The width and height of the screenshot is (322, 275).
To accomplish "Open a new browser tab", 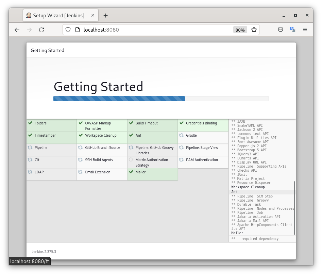I will pyautogui.click(x=105, y=16).
